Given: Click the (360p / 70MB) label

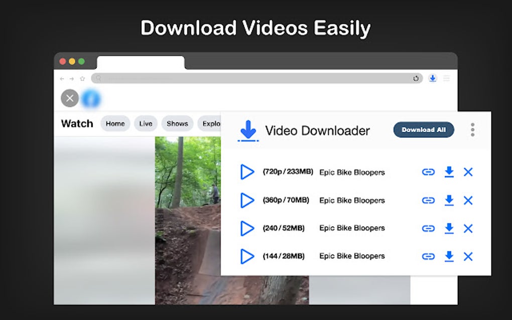Looking at the screenshot, I should pyautogui.click(x=286, y=200).
